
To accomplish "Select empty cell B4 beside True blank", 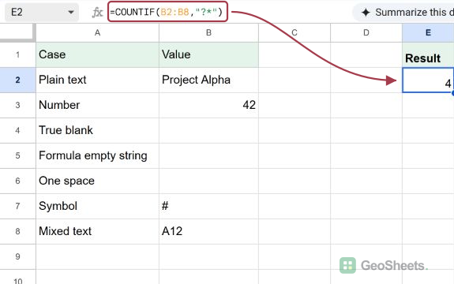I will coord(208,130).
